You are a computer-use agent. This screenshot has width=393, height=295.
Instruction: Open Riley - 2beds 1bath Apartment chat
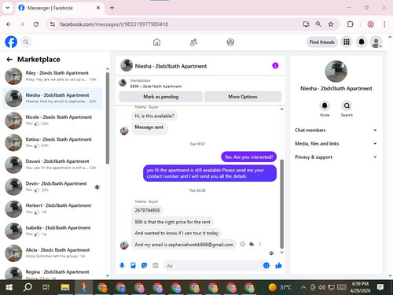coord(52,76)
